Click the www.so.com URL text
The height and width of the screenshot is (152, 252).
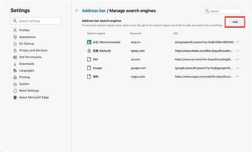(x=204, y=60)
